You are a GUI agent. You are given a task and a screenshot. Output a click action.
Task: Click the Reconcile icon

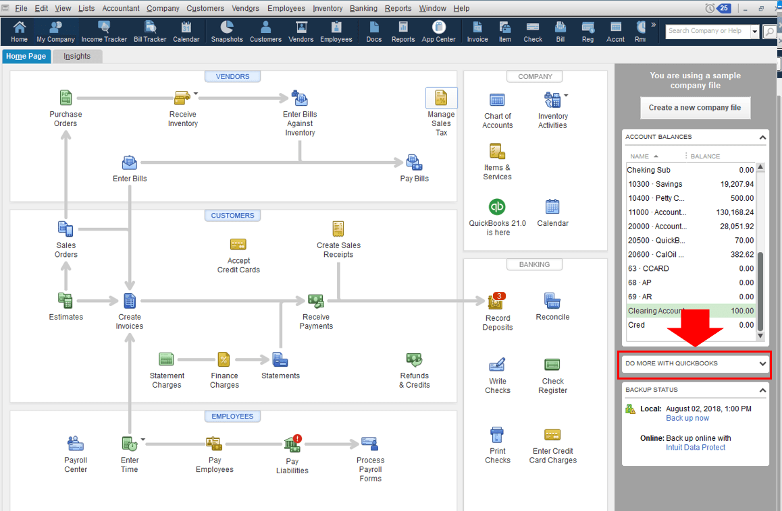click(552, 301)
